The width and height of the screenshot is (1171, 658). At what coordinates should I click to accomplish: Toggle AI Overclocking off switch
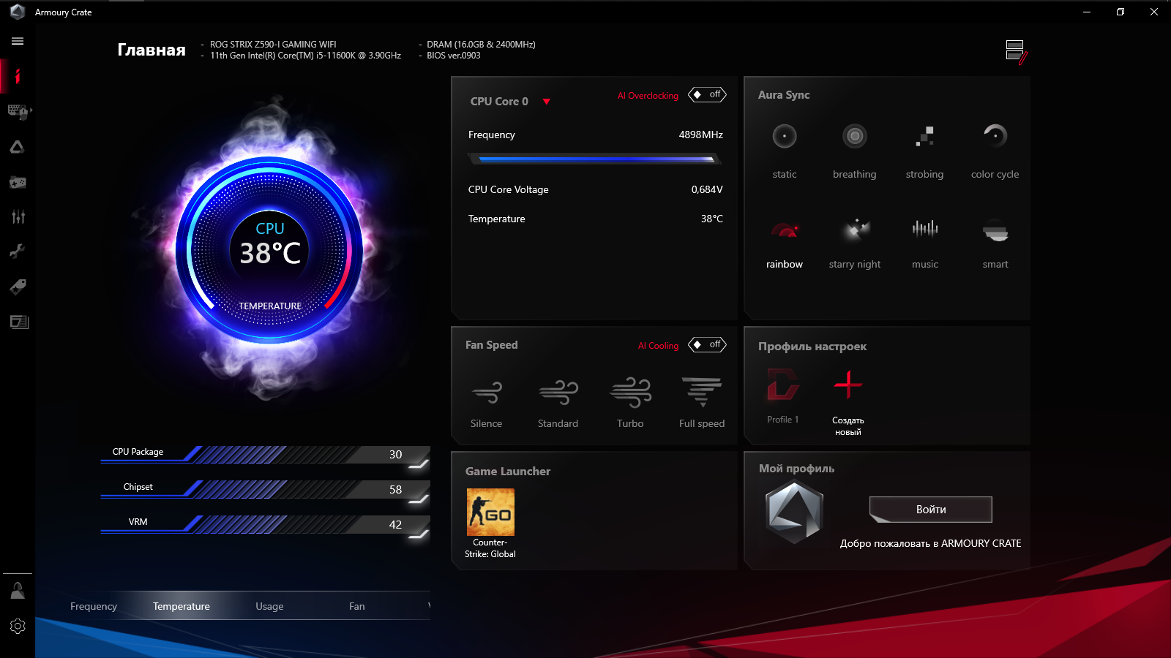coord(706,94)
